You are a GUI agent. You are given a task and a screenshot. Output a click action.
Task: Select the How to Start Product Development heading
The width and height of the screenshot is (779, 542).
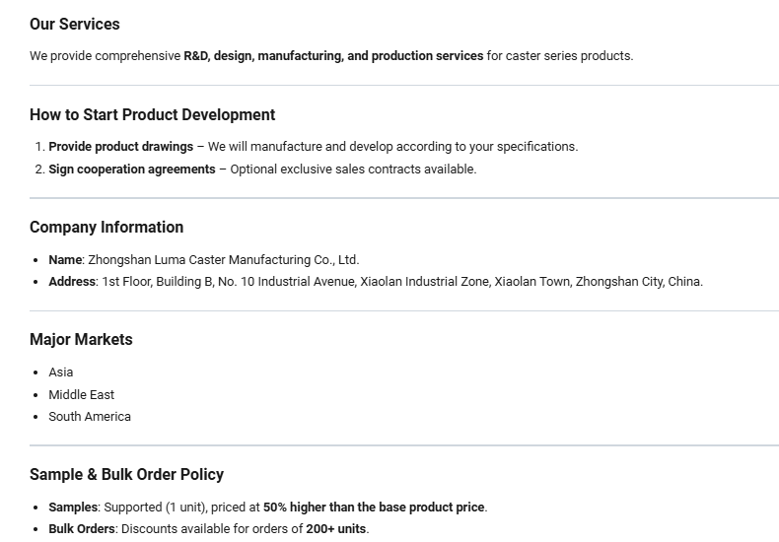pyautogui.click(x=152, y=114)
